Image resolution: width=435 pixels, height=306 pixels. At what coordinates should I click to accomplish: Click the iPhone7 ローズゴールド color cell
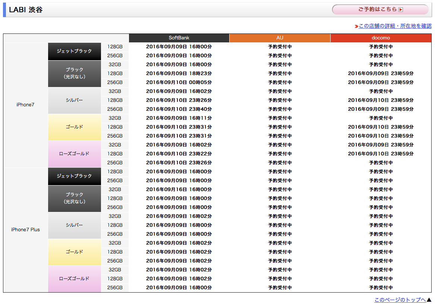pyautogui.click(x=74, y=154)
